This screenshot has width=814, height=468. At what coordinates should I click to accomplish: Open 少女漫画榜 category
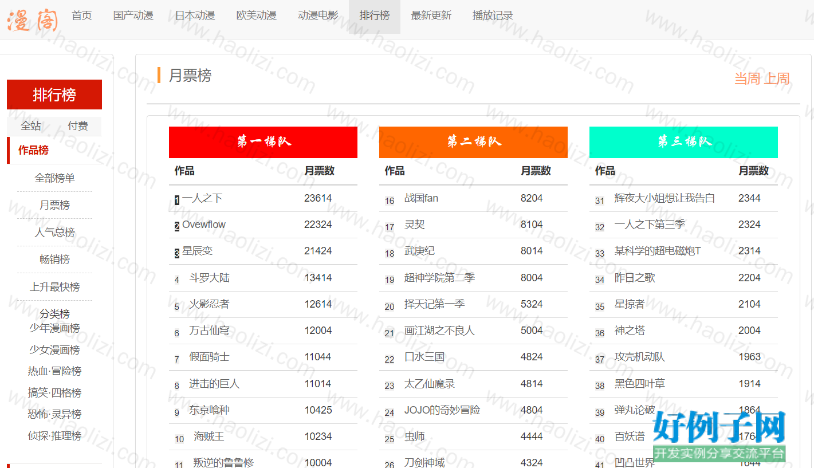[54, 350]
